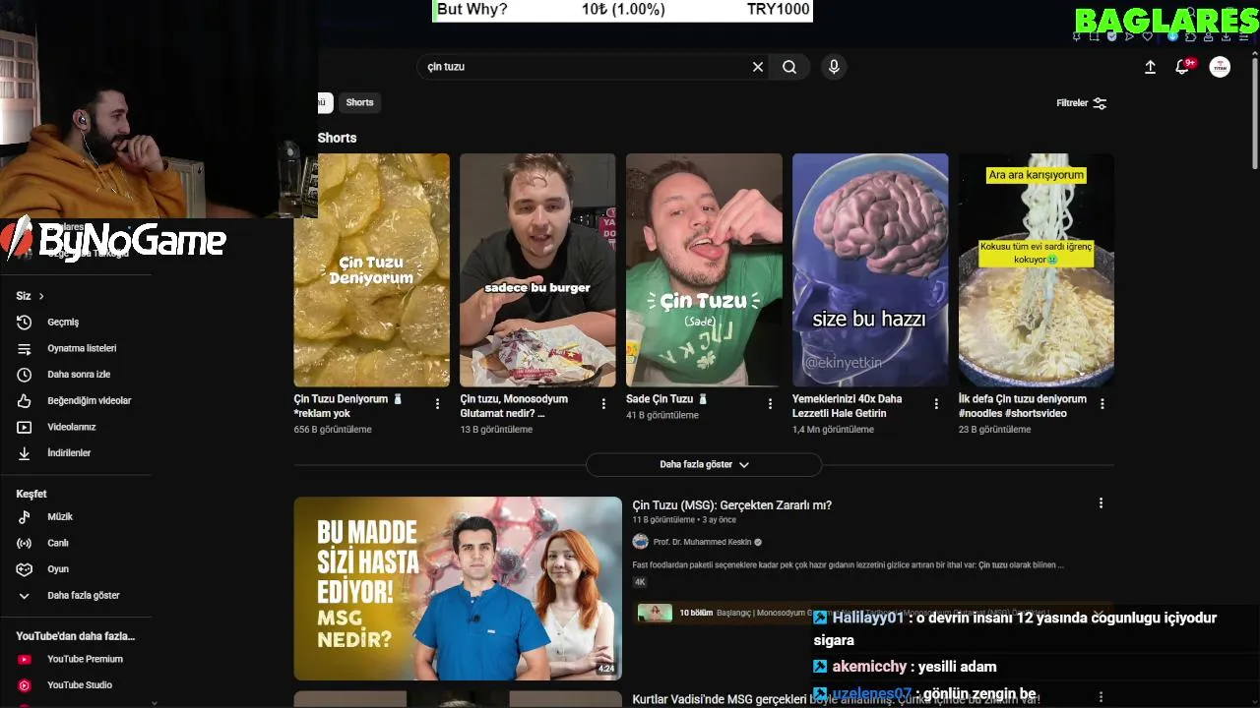This screenshot has width=1260, height=708.
Task: Click chat user akemicchy name
Action: (869, 667)
